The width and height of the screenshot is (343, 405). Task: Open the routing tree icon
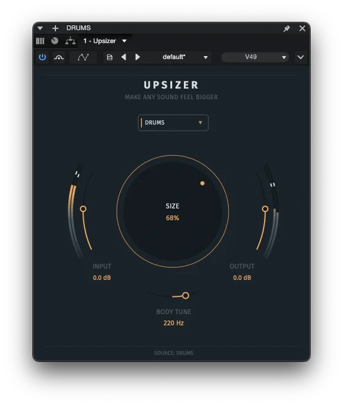pyautogui.click(x=70, y=41)
